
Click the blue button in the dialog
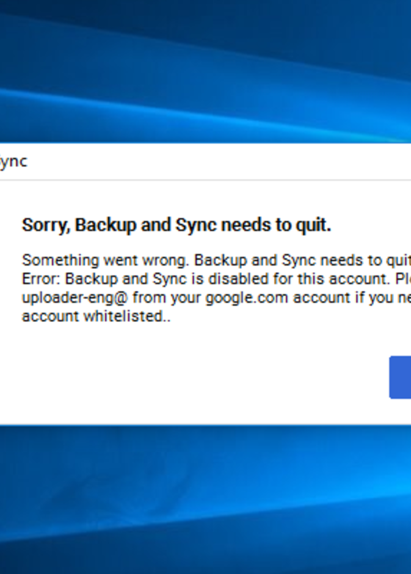pyautogui.click(x=401, y=377)
